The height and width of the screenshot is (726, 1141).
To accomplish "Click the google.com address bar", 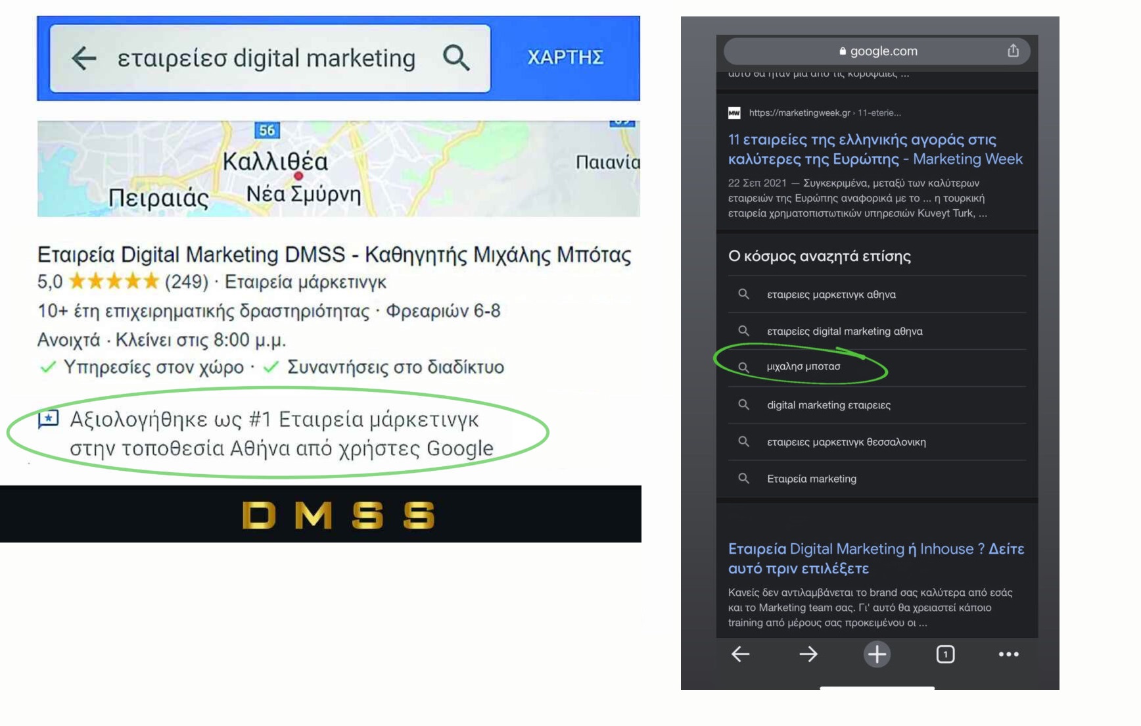I will coord(877,51).
